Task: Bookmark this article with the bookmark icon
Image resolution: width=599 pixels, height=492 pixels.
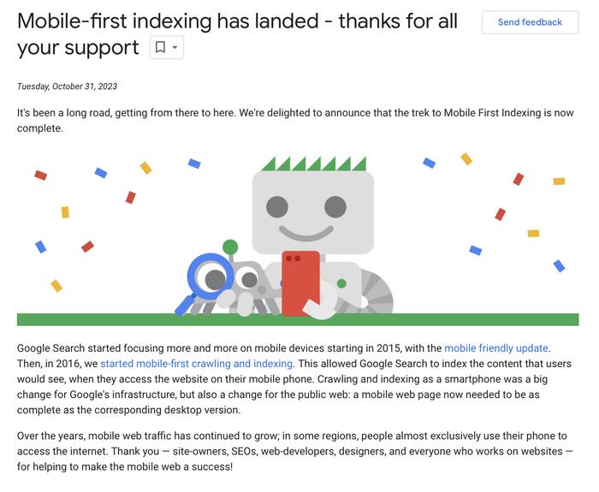Action: pyautogui.click(x=161, y=47)
